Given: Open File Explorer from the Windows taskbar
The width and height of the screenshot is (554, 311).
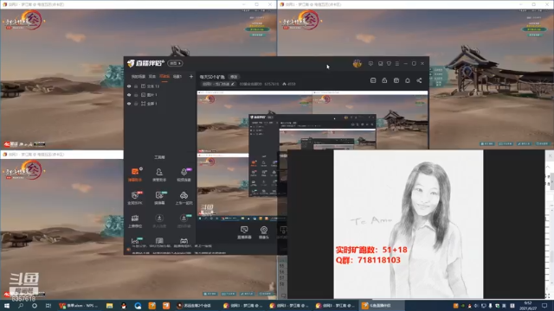Looking at the screenshot, I should (109, 306).
